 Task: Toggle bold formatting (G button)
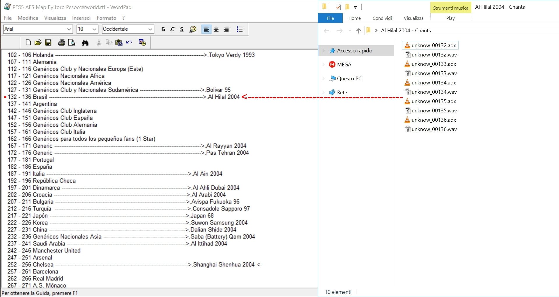(163, 29)
